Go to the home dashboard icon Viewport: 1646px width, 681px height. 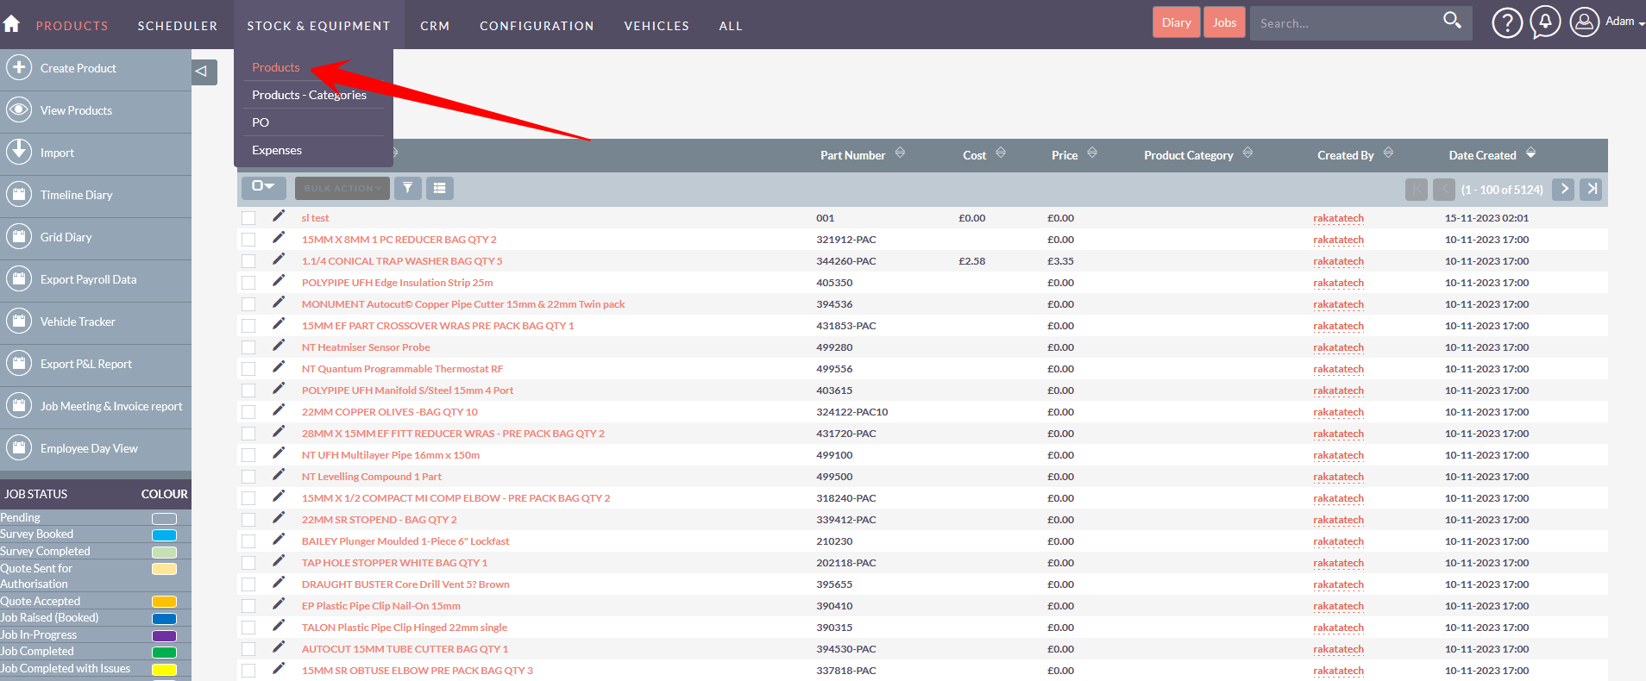[x=11, y=23]
